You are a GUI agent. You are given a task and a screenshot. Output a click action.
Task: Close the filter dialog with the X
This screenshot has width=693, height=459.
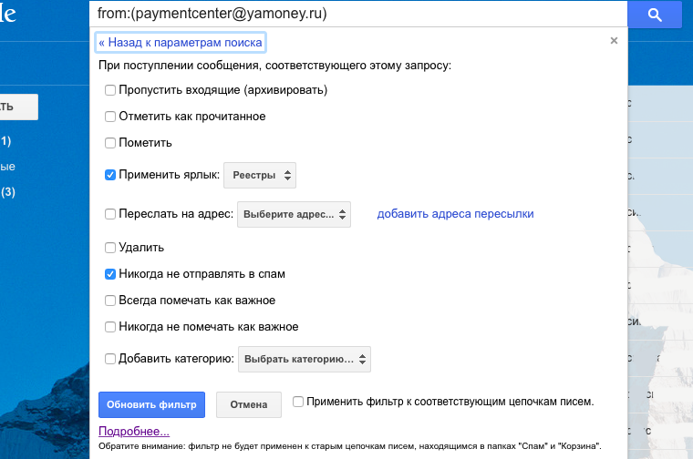[614, 41]
